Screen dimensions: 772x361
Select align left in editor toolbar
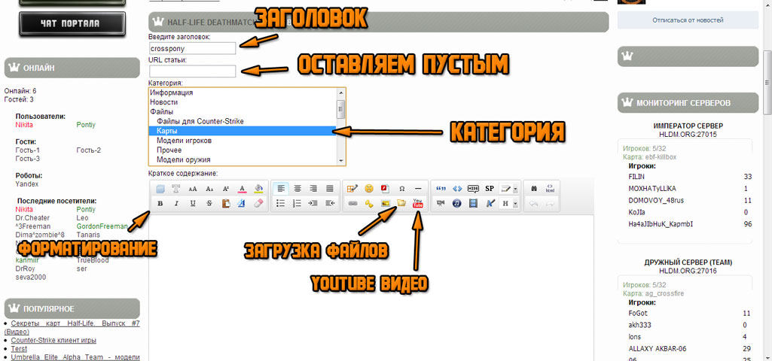click(x=280, y=189)
